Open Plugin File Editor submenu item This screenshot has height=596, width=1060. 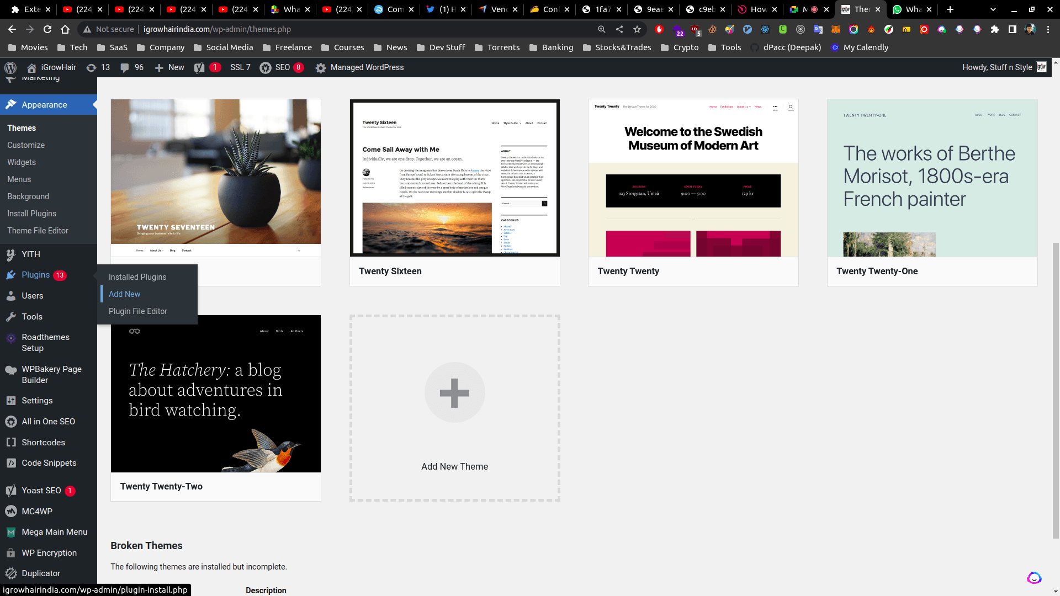tap(137, 311)
